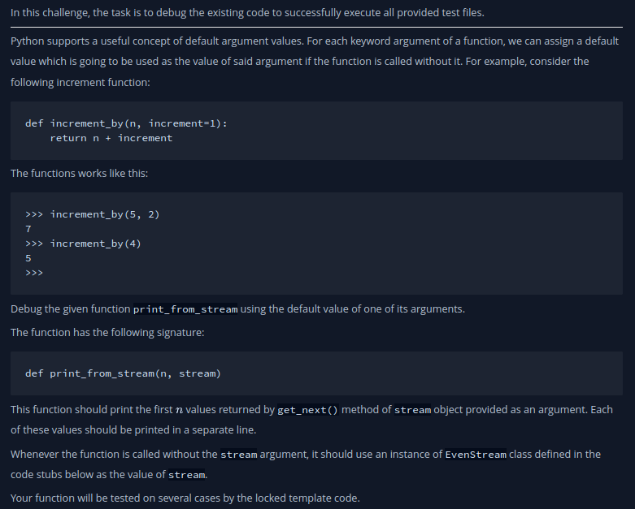Click the output value 7 in the console
The width and height of the screenshot is (635, 509).
point(28,229)
